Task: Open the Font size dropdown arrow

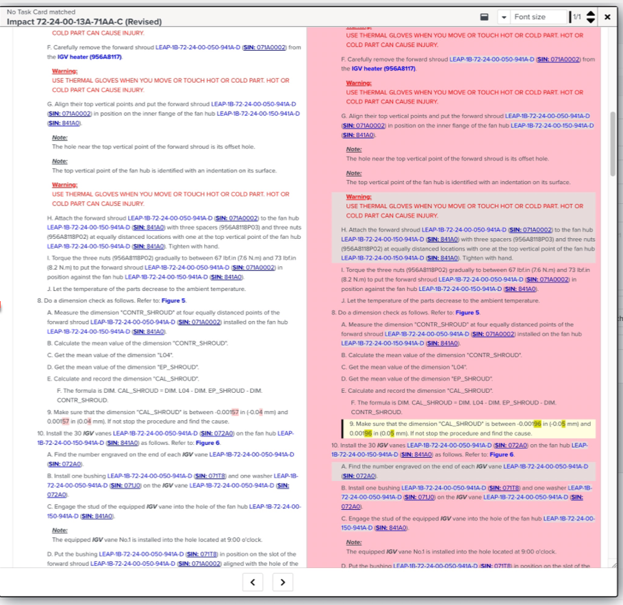Action: click(504, 17)
